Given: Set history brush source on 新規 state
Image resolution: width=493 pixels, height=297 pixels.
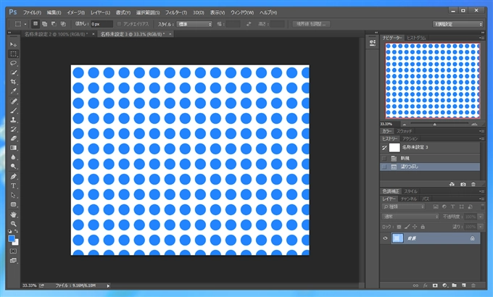Looking at the screenshot, I should pyautogui.click(x=384, y=159).
